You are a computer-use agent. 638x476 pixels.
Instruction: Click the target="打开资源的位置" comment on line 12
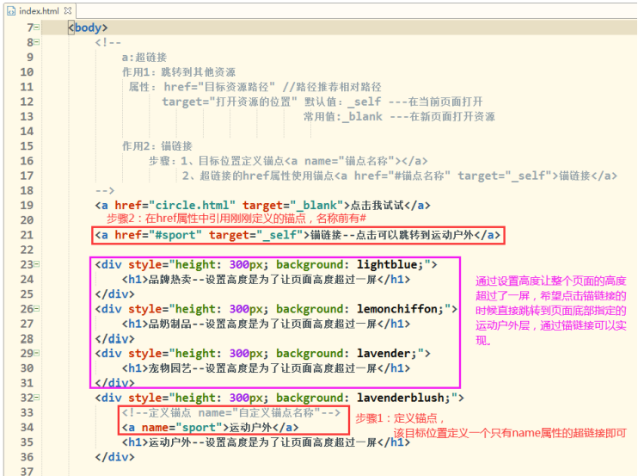click(230, 102)
